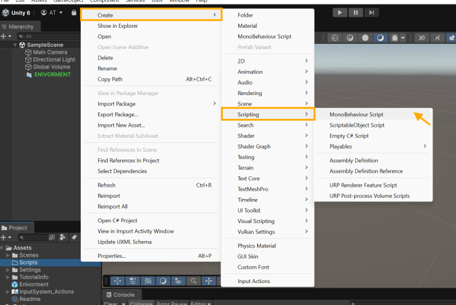
Task: Click the magnifier overlay icon in Scene
Action: (x=193, y=281)
